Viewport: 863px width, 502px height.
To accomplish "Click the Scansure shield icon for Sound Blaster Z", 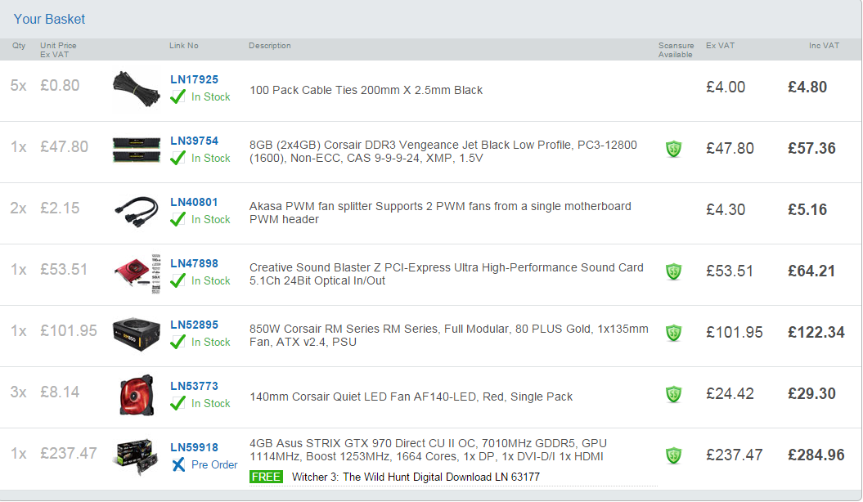I will pyautogui.click(x=674, y=271).
